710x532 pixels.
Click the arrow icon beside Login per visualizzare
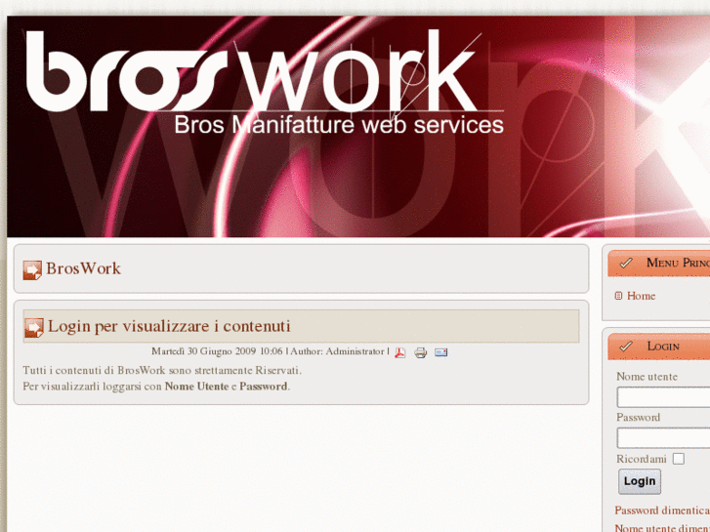(x=34, y=327)
